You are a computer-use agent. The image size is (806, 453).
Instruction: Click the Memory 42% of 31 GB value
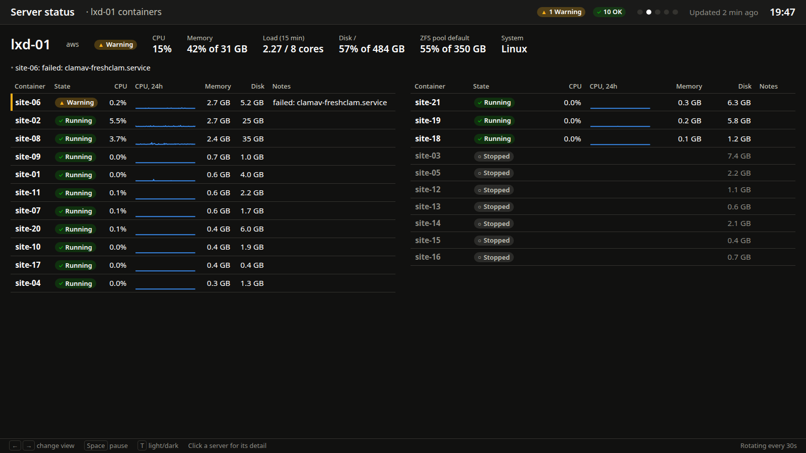(x=217, y=49)
